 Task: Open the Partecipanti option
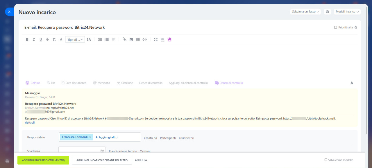pos(168,138)
